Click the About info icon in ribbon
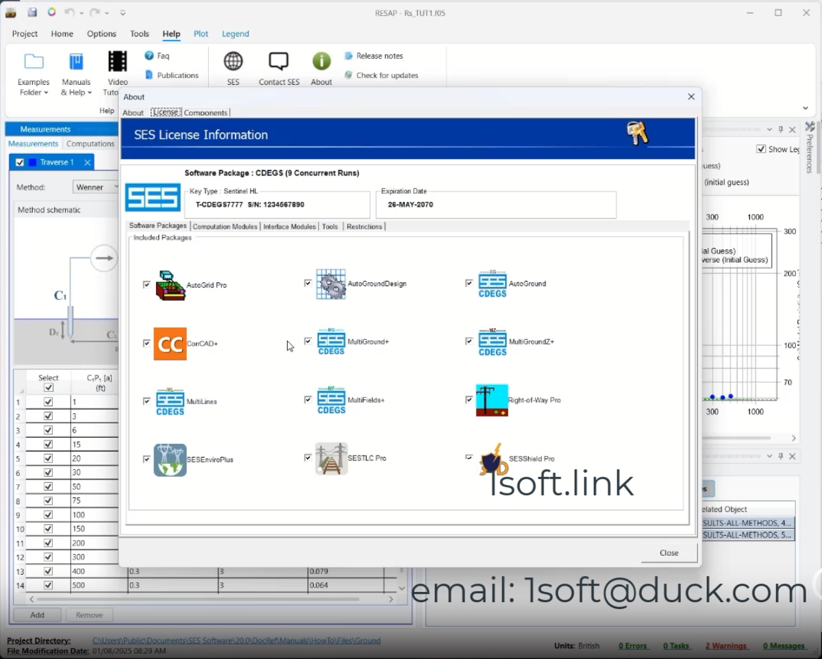The height and width of the screenshot is (659, 822). tap(321, 61)
